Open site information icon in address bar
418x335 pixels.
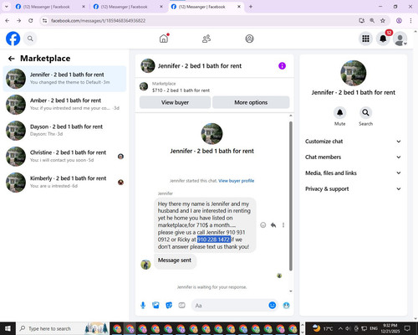44,20
